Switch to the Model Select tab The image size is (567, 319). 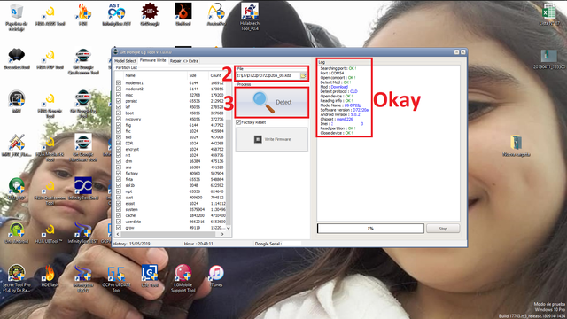125,61
